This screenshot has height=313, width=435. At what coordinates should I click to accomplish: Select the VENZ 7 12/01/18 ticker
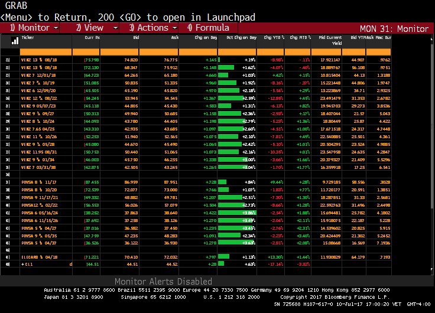click(38, 76)
